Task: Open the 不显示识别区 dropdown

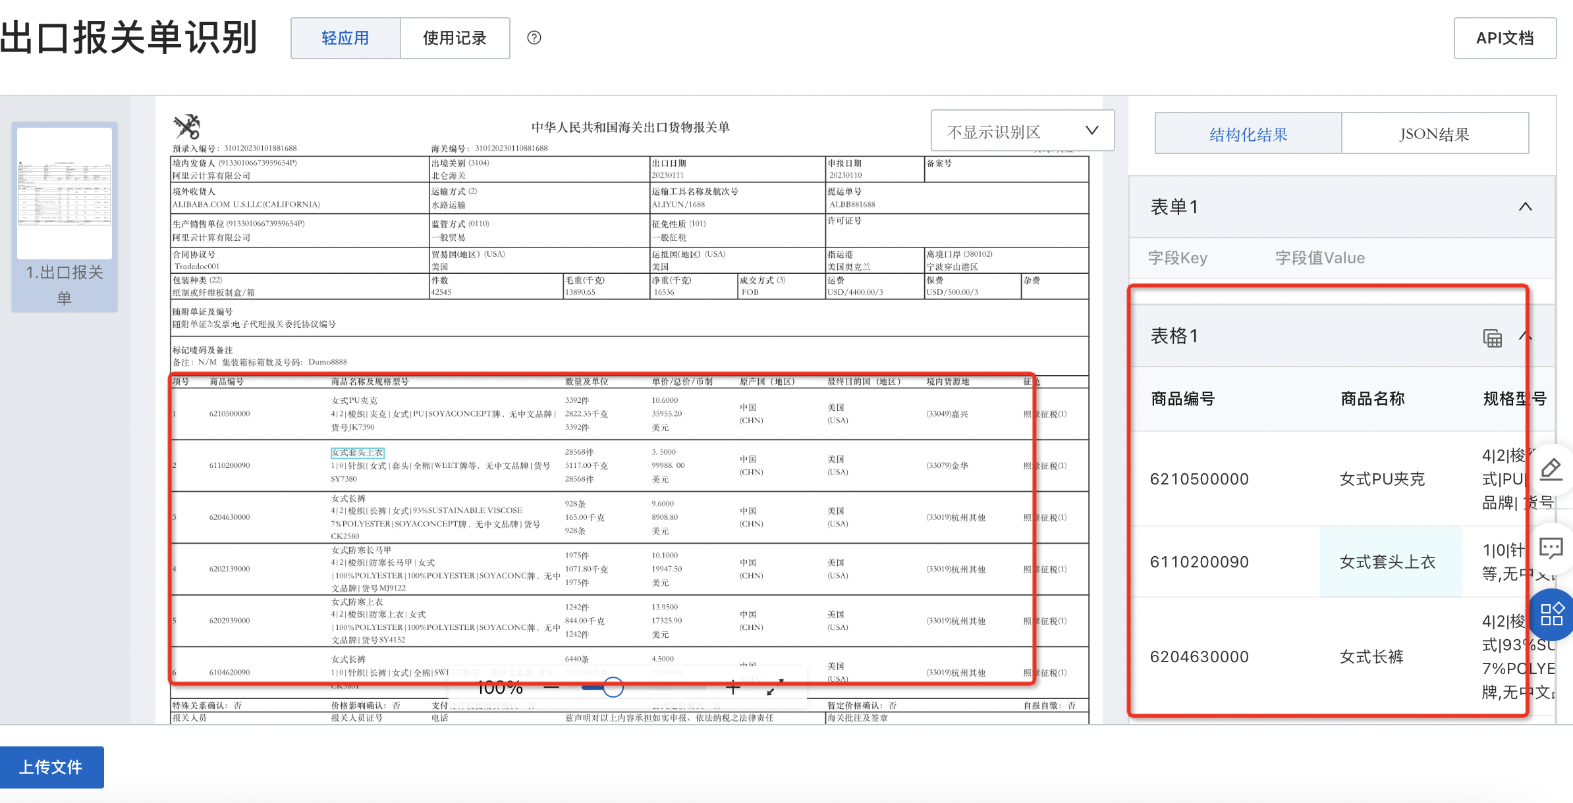Action: tap(1022, 131)
